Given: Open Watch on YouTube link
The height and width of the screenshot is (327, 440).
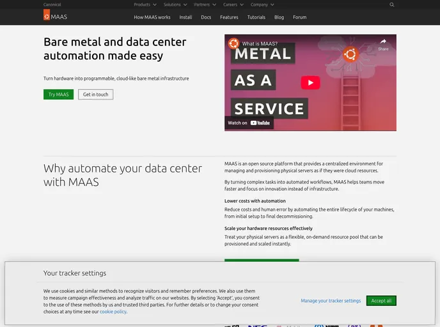Looking at the screenshot, I should click(249, 123).
